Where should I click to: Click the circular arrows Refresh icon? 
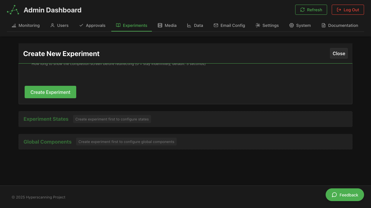[302, 10]
